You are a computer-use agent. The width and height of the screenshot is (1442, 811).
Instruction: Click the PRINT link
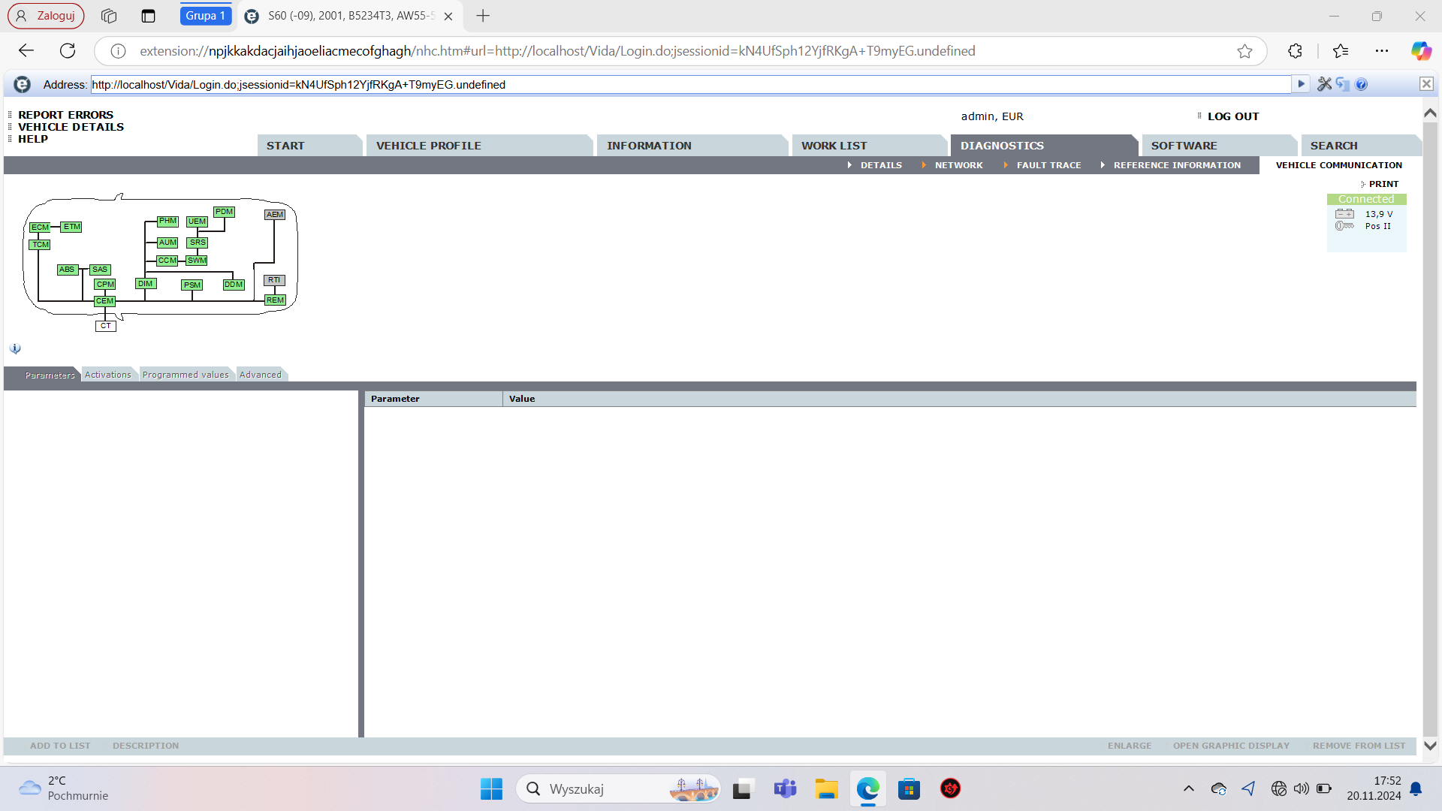[x=1383, y=184]
